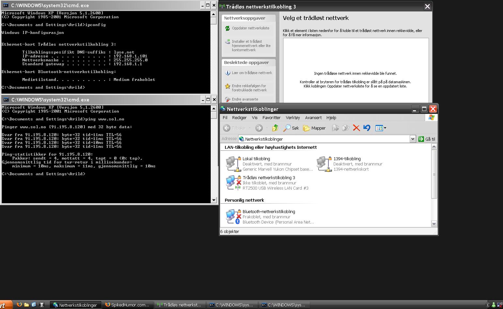Screen dimensions: 503x309
Task: Click the Windows flag logo in Nettverkstilkoblinger
Action: click(431, 117)
